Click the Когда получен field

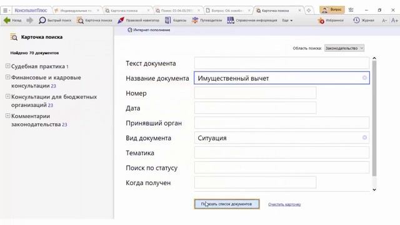click(255, 182)
